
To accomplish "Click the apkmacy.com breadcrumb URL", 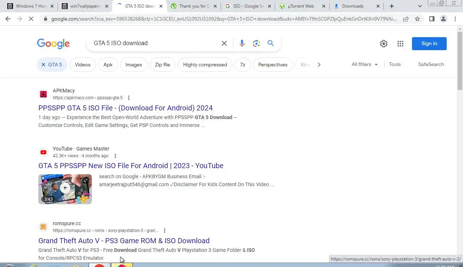I will (x=88, y=98).
